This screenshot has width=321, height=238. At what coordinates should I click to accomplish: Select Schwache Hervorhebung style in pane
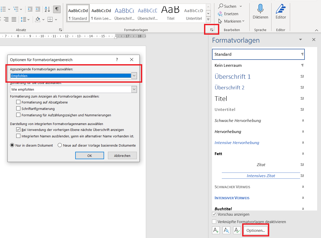(x=258, y=120)
